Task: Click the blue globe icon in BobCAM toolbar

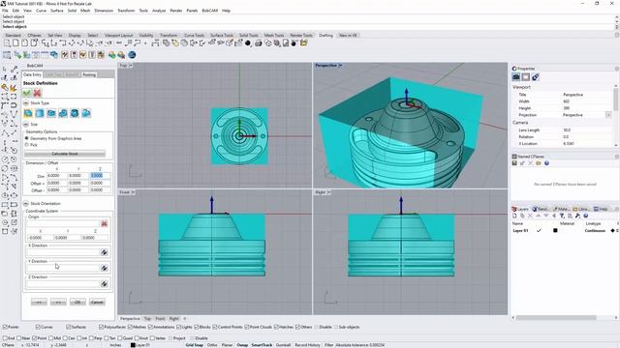Action: coord(132,55)
